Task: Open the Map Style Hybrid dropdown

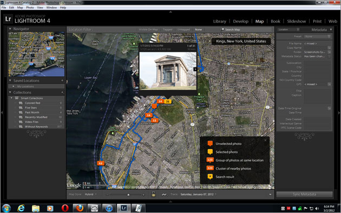Action: [90, 194]
